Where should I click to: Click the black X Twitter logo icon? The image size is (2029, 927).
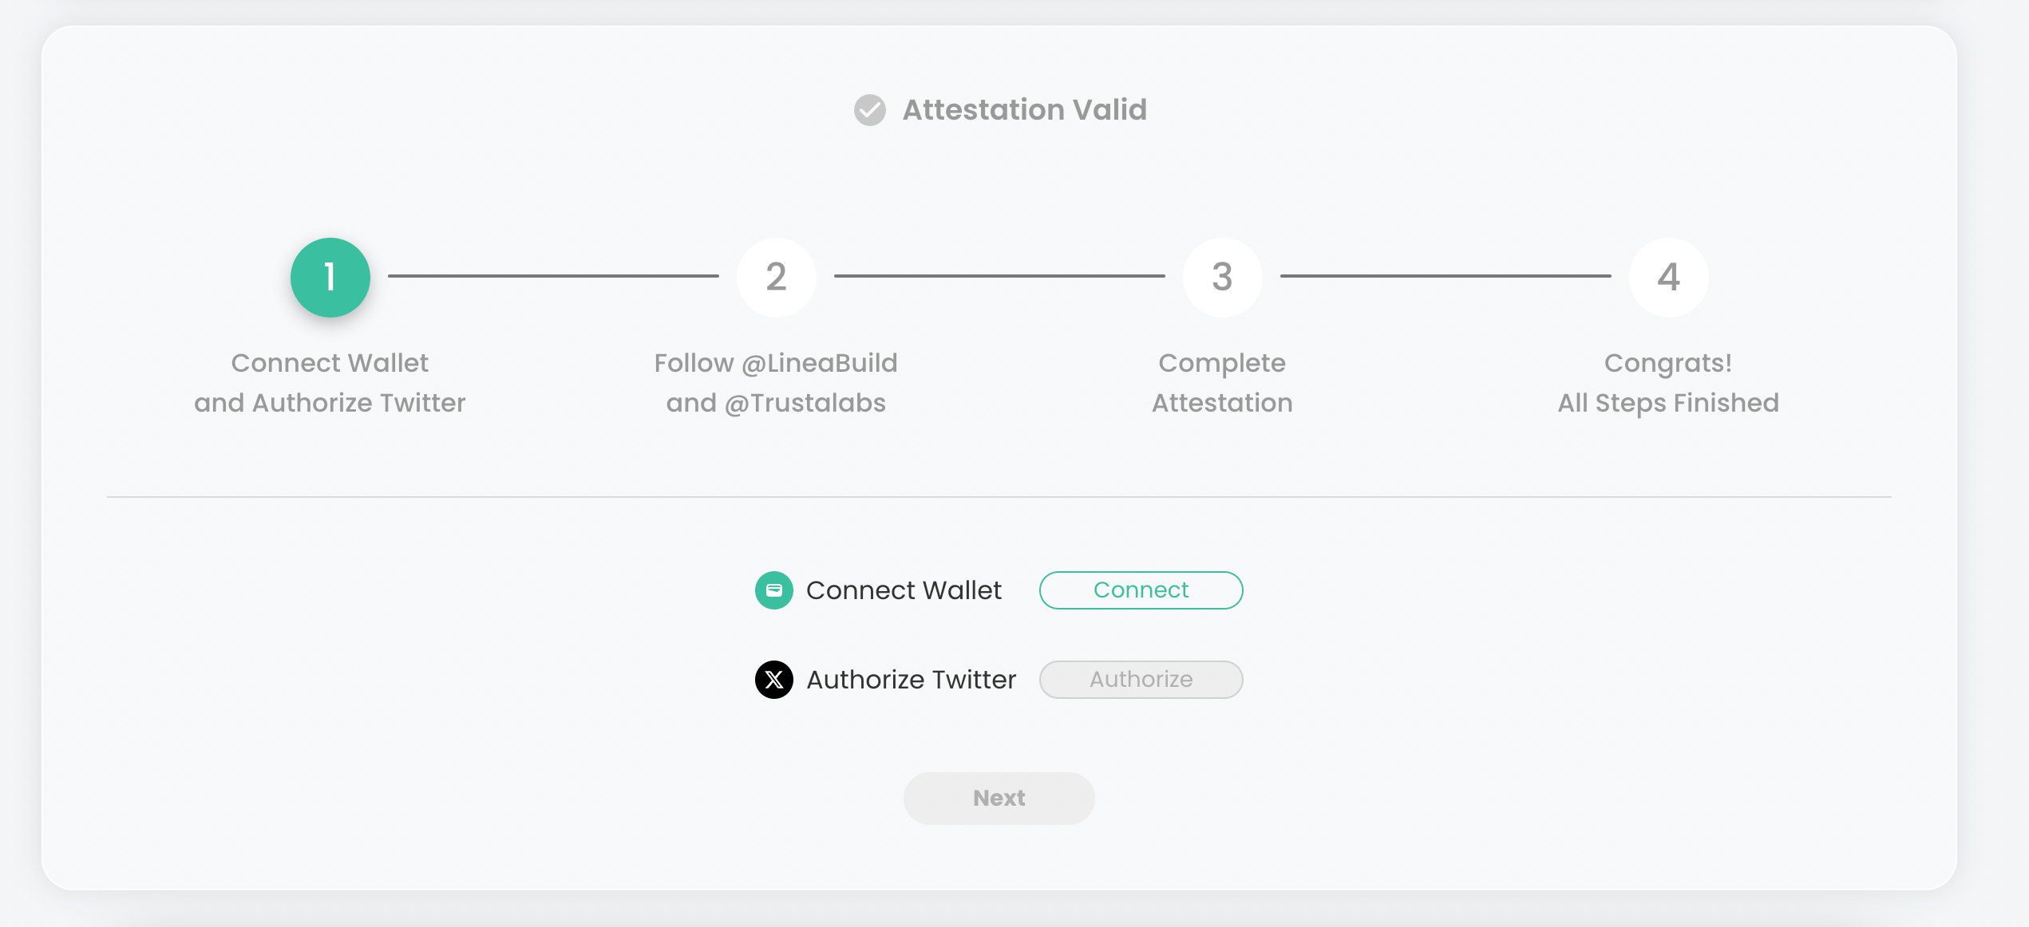pos(773,680)
